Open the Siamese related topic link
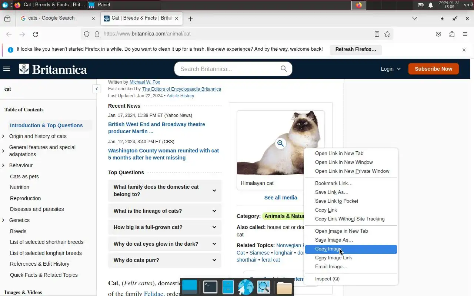 coord(259,253)
